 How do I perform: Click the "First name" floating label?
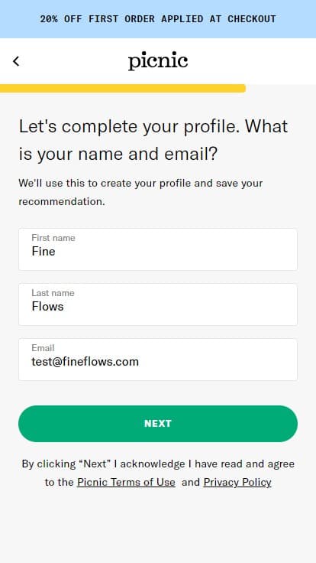point(53,238)
